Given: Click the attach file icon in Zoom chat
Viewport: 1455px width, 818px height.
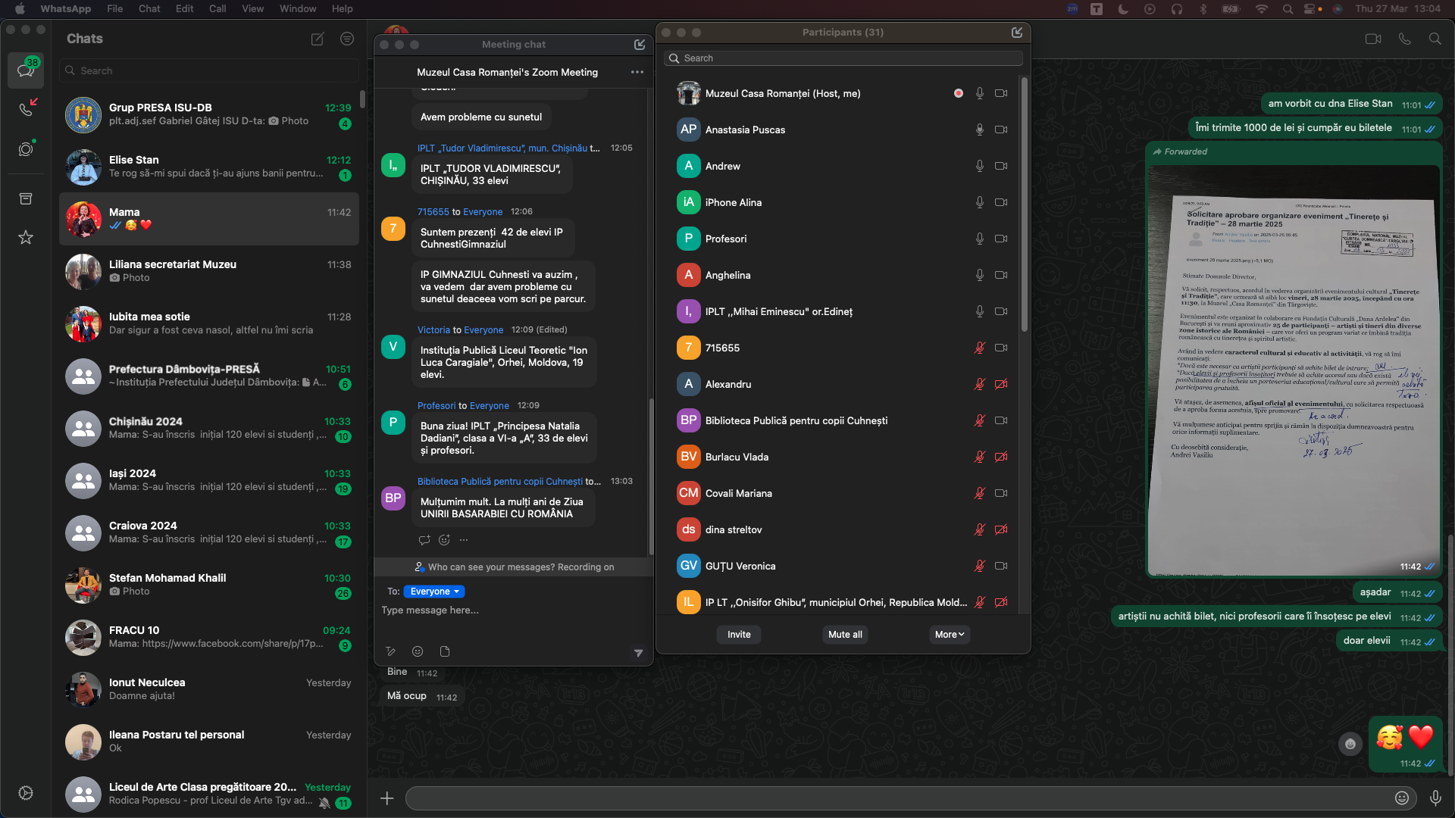Looking at the screenshot, I should click(445, 651).
